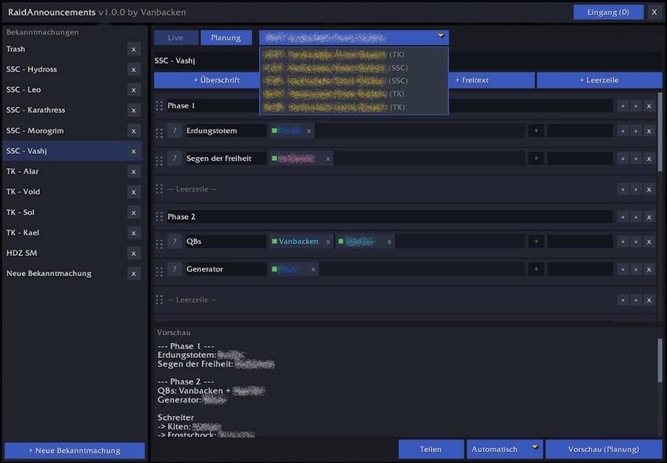Remove Vanbacken from the QBs assignment
Screen dimensions: 667x463
click(x=328, y=242)
